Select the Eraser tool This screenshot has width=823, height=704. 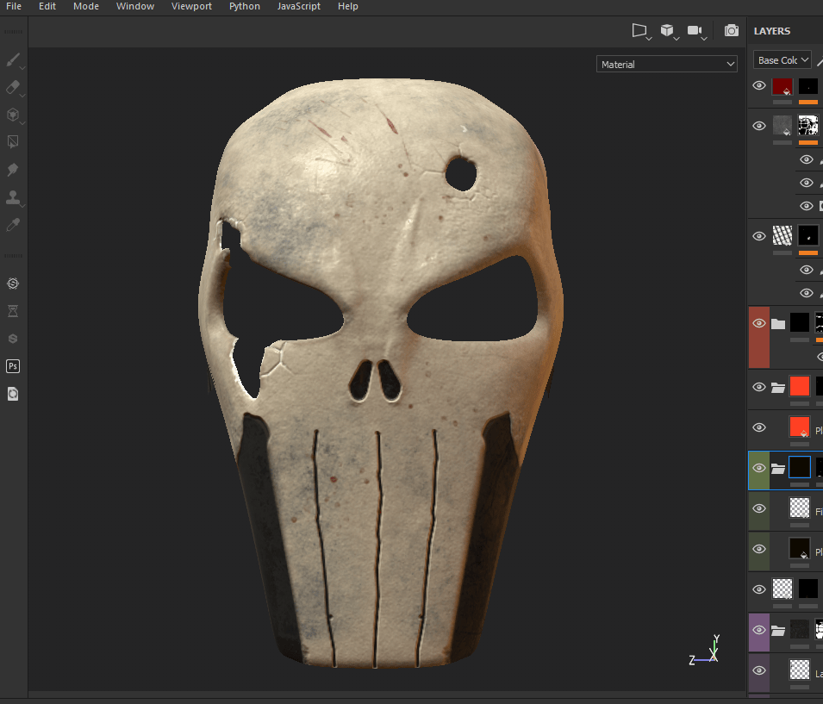tap(13, 88)
